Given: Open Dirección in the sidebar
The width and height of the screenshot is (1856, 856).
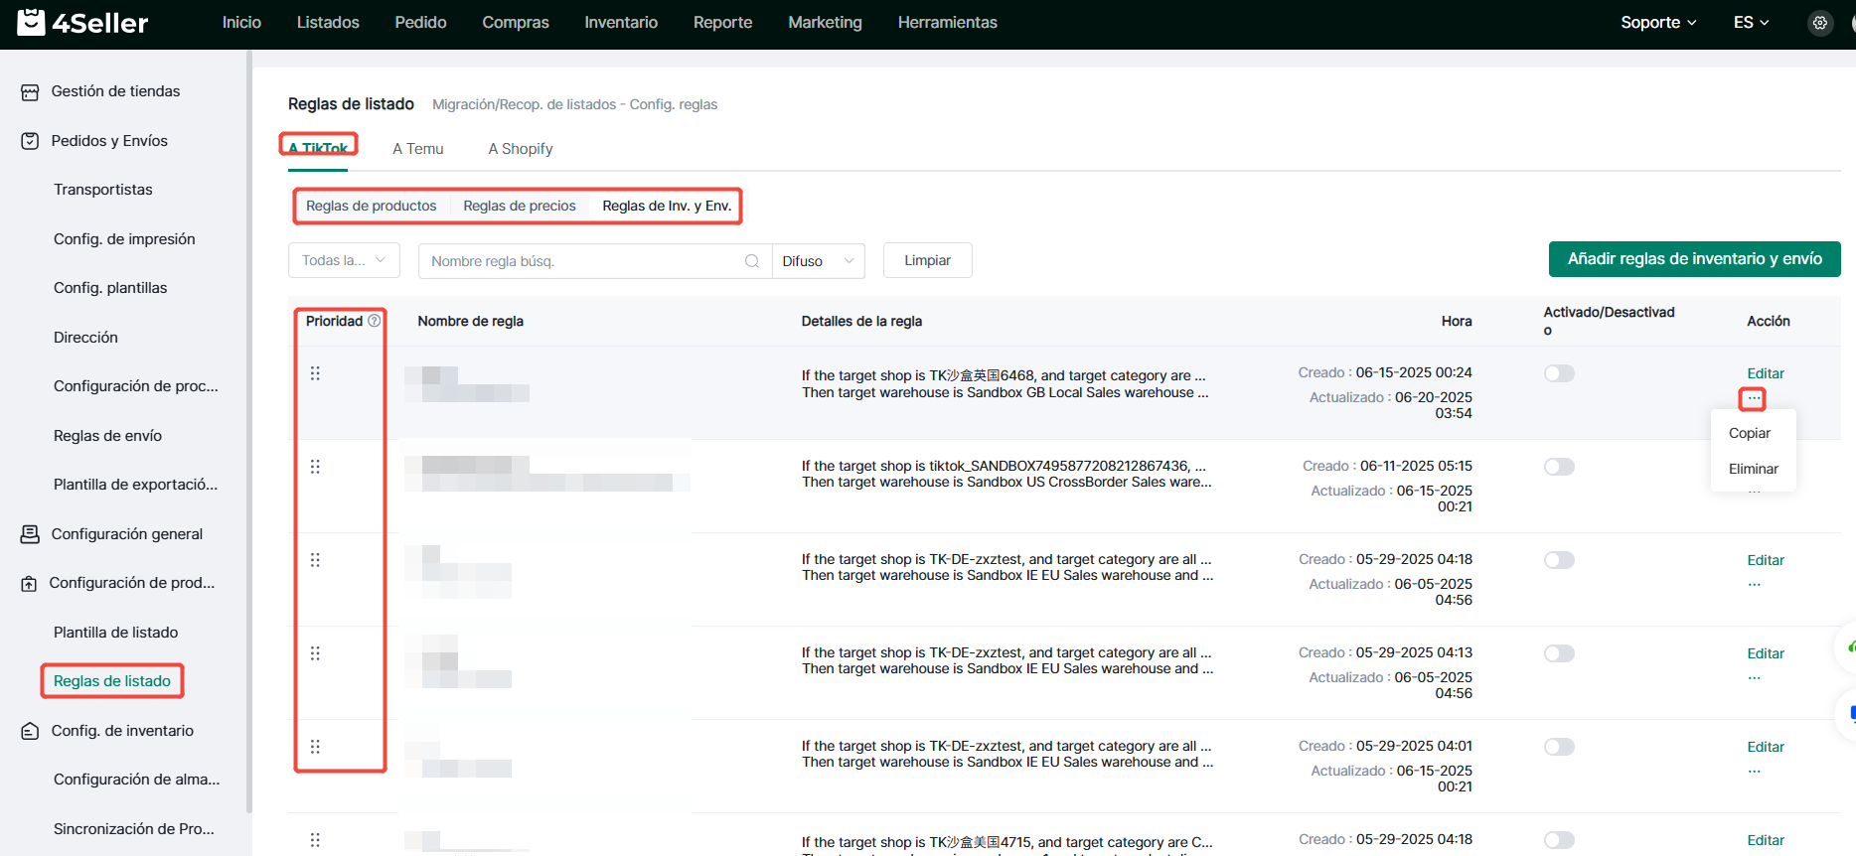Looking at the screenshot, I should 85,338.
